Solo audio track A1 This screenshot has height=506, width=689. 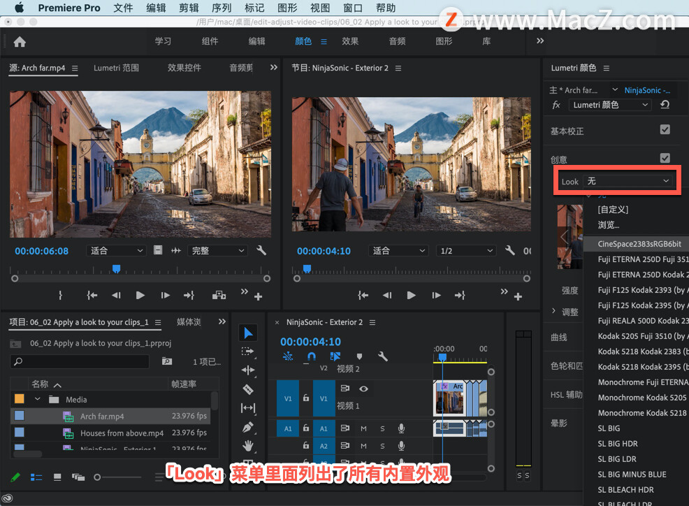coord(382,428)
